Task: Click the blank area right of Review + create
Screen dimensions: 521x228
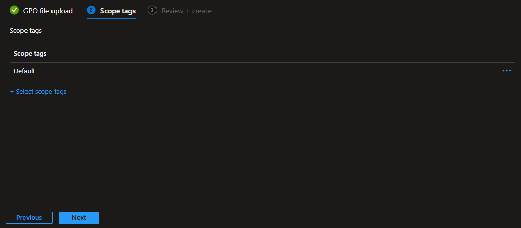Action: tap(357, 11)
